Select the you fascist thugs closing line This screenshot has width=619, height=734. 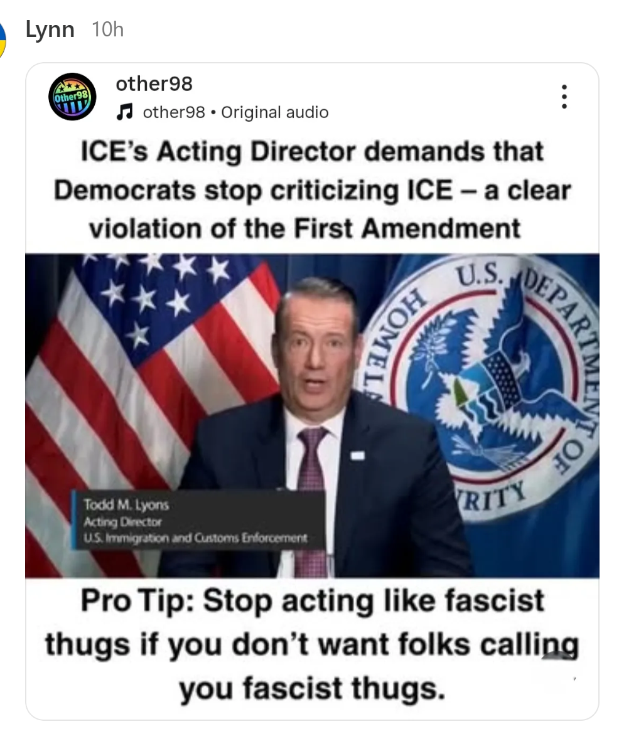tap(312, 689)
